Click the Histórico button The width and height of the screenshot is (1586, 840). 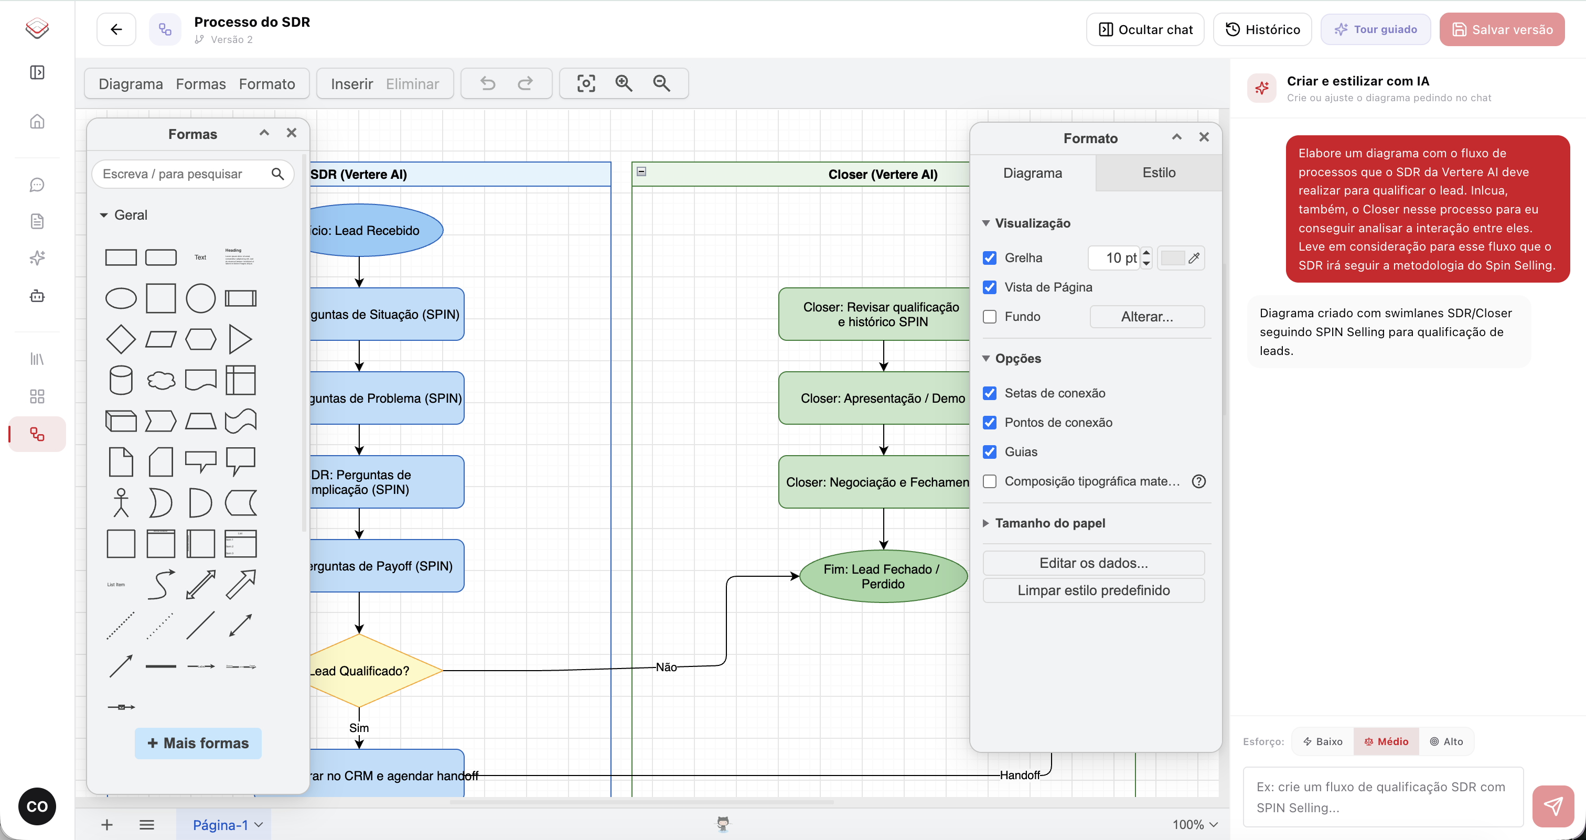[1262, 29]
